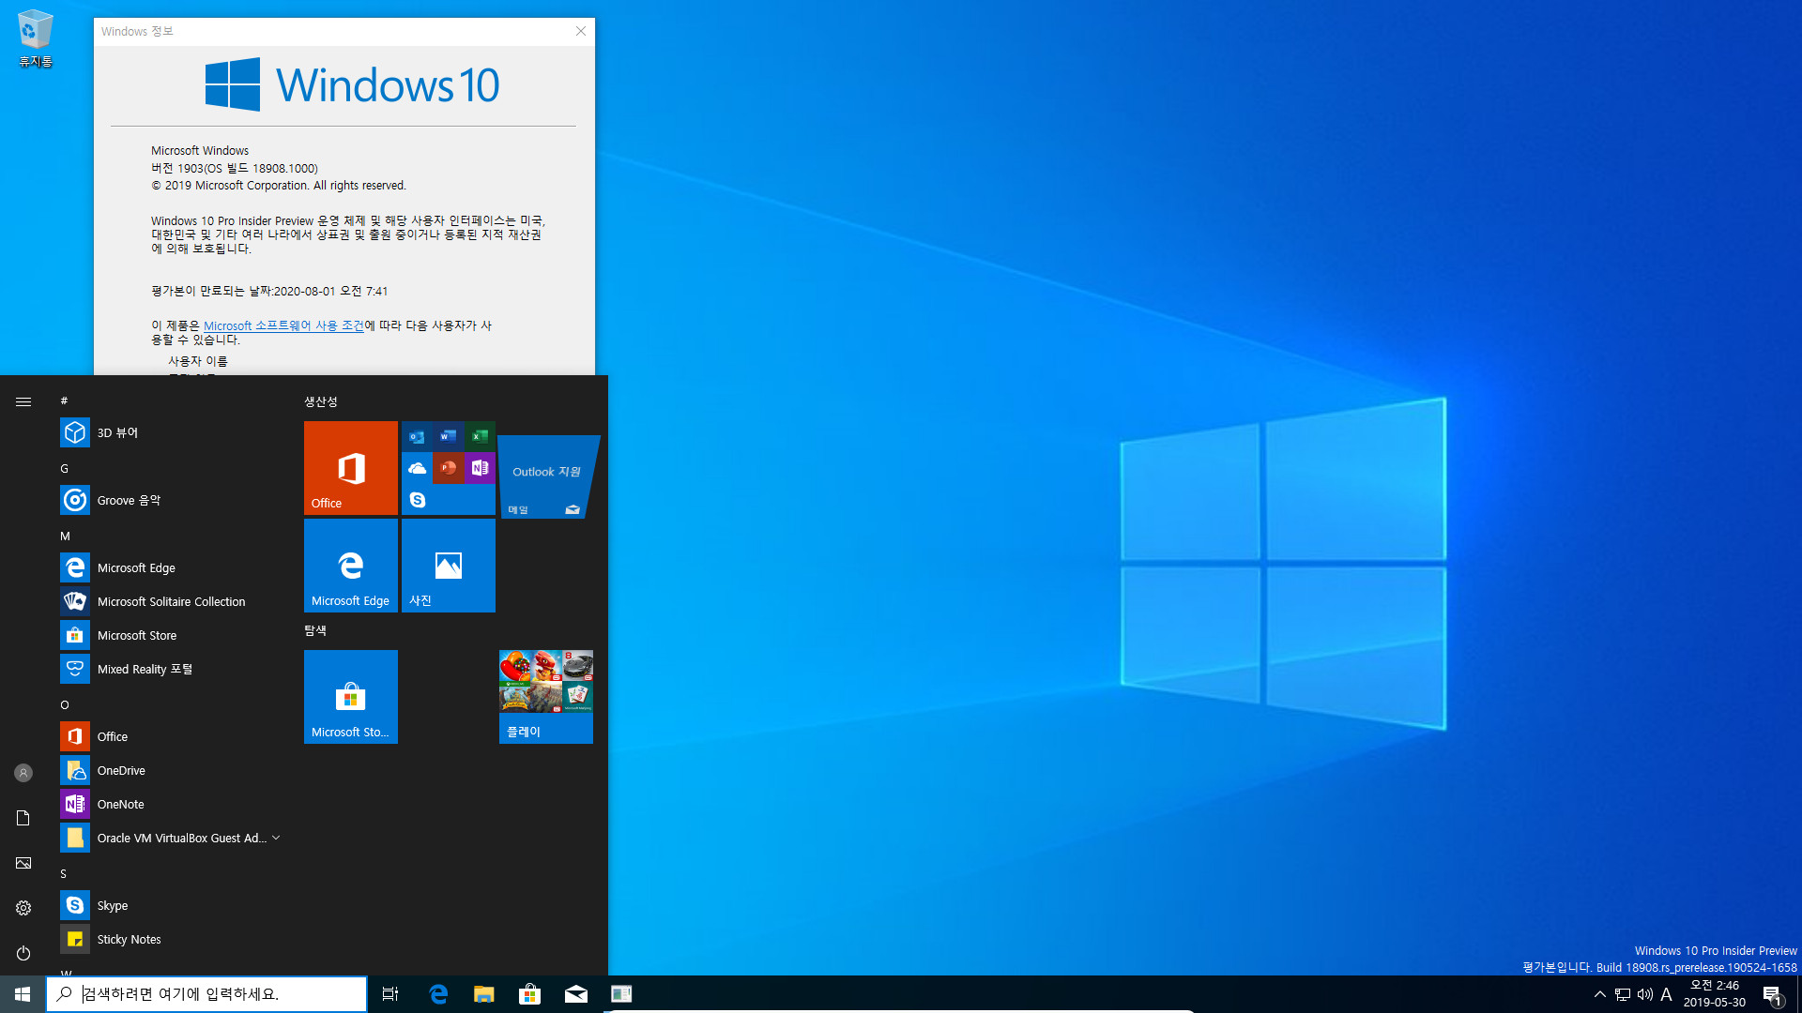The image size is (1802, 1013).
Task: Open the Action Center notifications icon
Action: 1773,994
